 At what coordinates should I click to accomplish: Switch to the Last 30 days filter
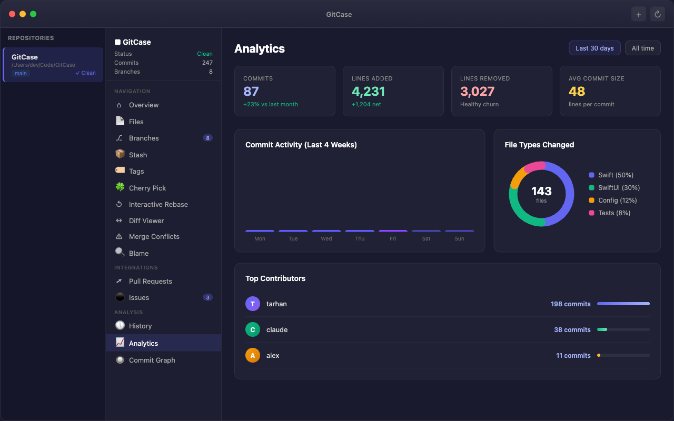pos(594,48)
